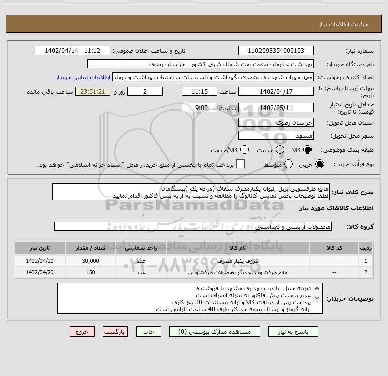
Task: Click the گروه کالا product group field
Action: (193, 226)
